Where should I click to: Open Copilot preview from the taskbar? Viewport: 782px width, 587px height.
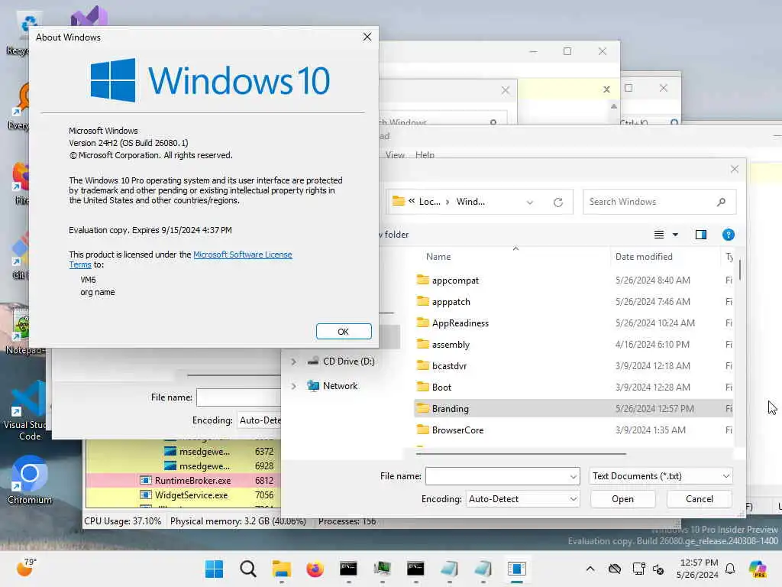point(758,569)
